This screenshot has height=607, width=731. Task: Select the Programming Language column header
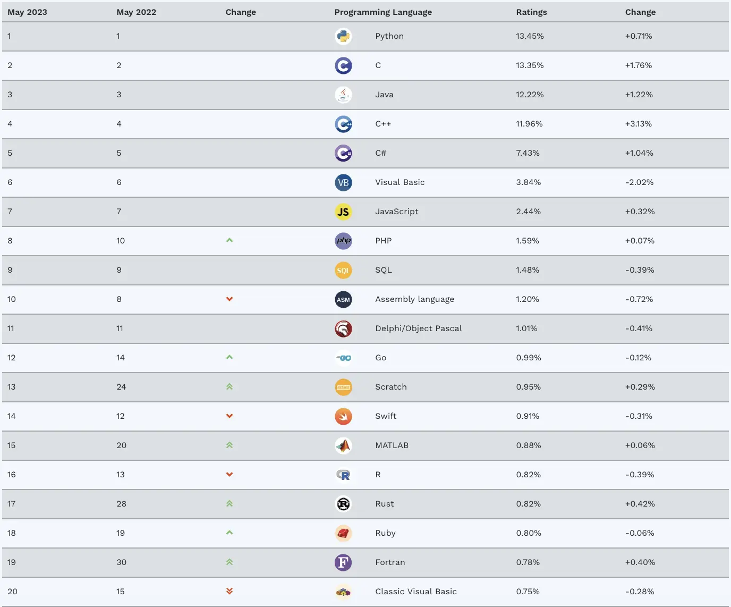pos(383,12)
